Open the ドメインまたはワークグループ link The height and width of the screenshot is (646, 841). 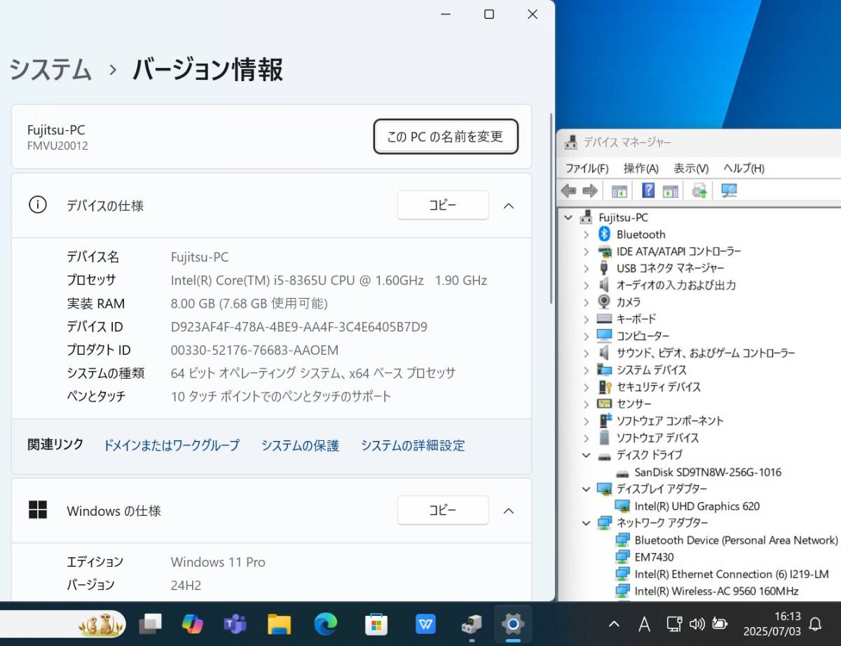(172, 445)
